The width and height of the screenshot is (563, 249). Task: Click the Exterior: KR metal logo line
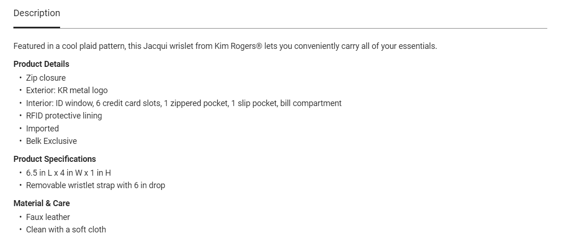pos(67,90)
